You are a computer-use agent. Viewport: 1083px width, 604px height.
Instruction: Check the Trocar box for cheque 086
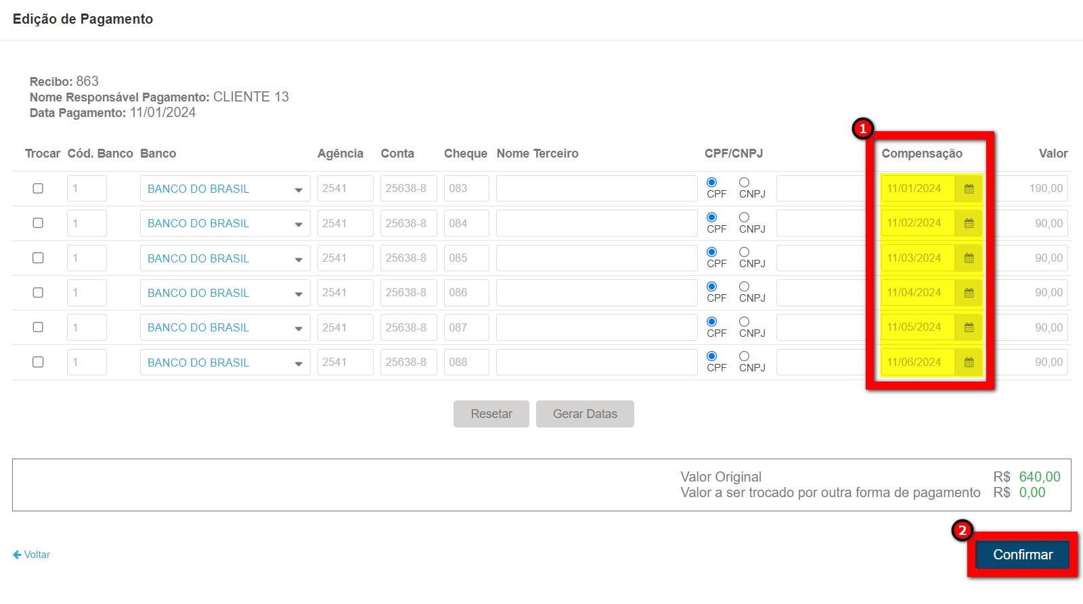click(38, 293)
